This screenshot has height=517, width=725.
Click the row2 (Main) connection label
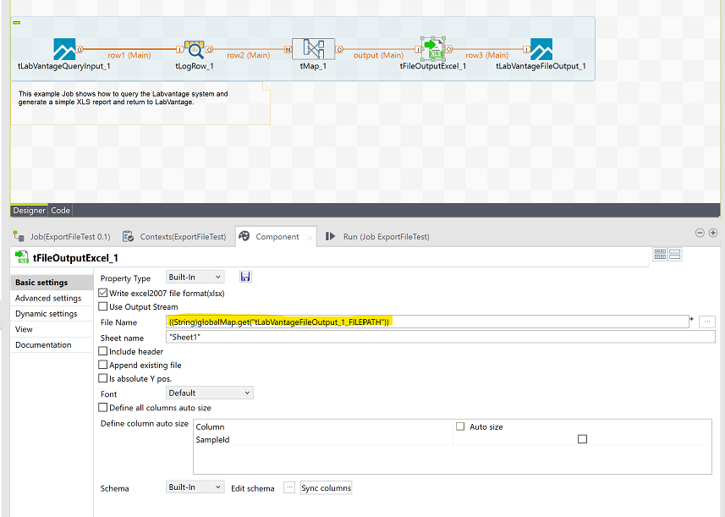(249, 55)
